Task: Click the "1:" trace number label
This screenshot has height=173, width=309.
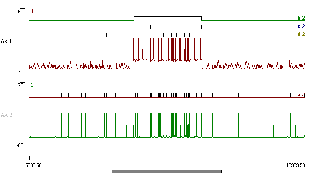Action: click(33, 11)
